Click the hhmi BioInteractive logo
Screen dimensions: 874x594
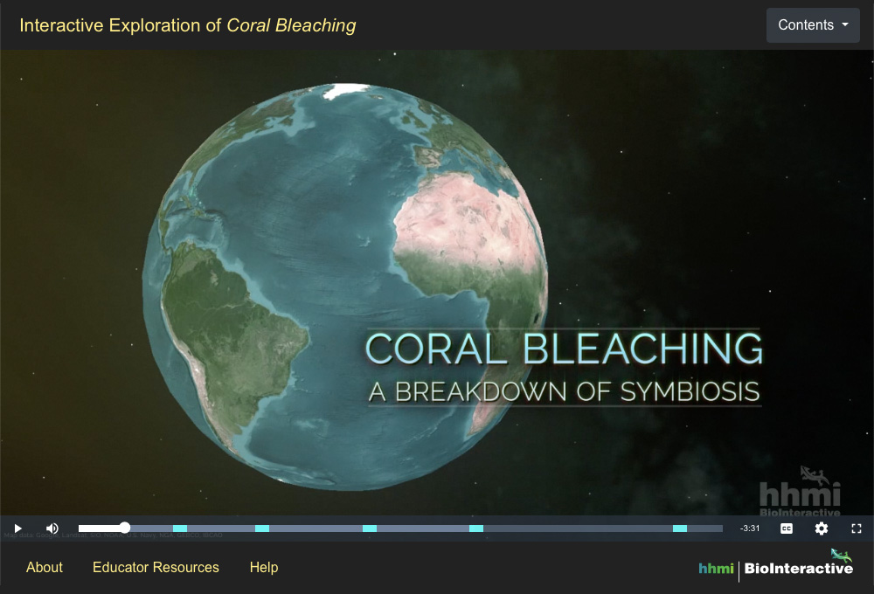(x=775, y=565)
